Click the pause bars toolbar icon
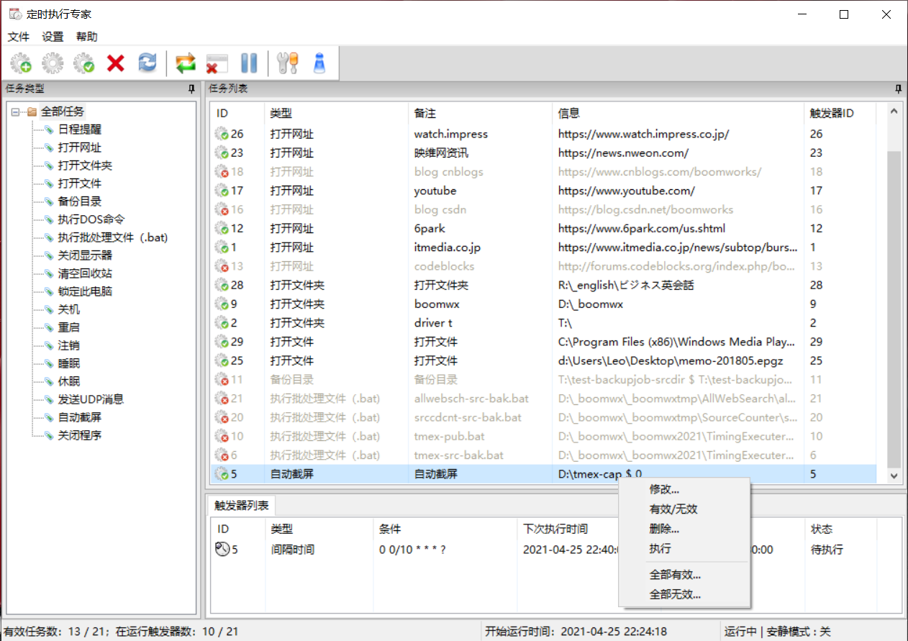The image size is (908, 641). point(249,63)
